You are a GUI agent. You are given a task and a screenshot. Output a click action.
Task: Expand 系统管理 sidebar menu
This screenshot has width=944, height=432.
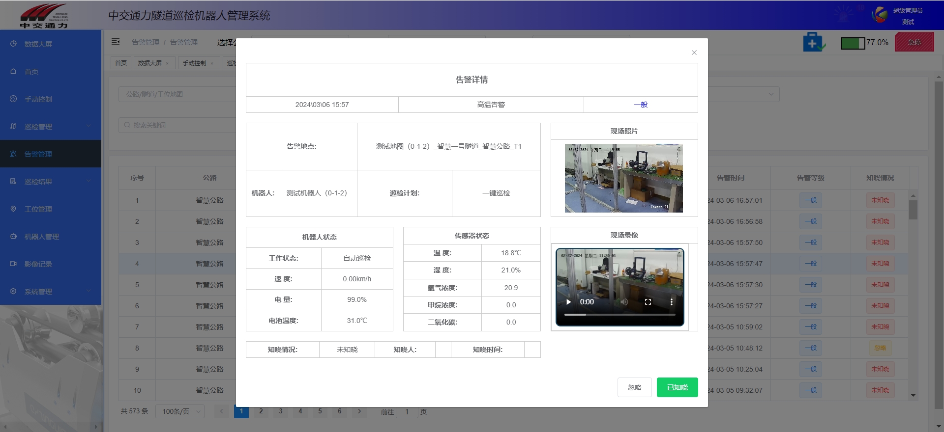(x=51, y=291)
